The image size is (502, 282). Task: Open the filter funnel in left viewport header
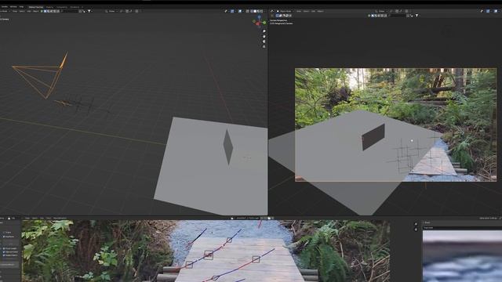tap(89, 11)
